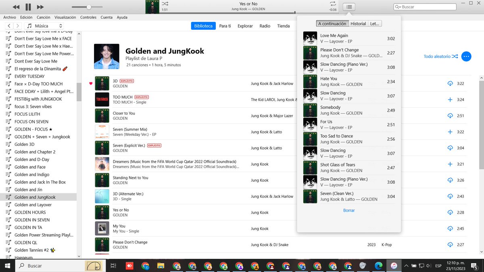
Task: Download 3D (Alternate Ver.) via cloud icon
Action: [450, 196]
